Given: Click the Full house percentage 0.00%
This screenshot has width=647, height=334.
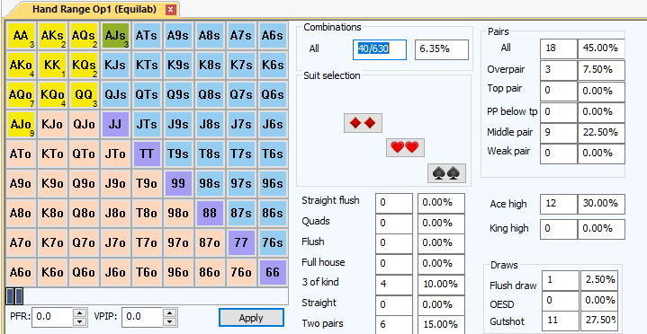Looking at the screenshot, I should [441, 264].
